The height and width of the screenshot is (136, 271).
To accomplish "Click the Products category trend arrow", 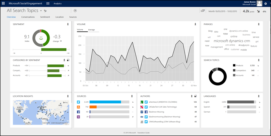I will pyautogui.click(x=68, y=66).
